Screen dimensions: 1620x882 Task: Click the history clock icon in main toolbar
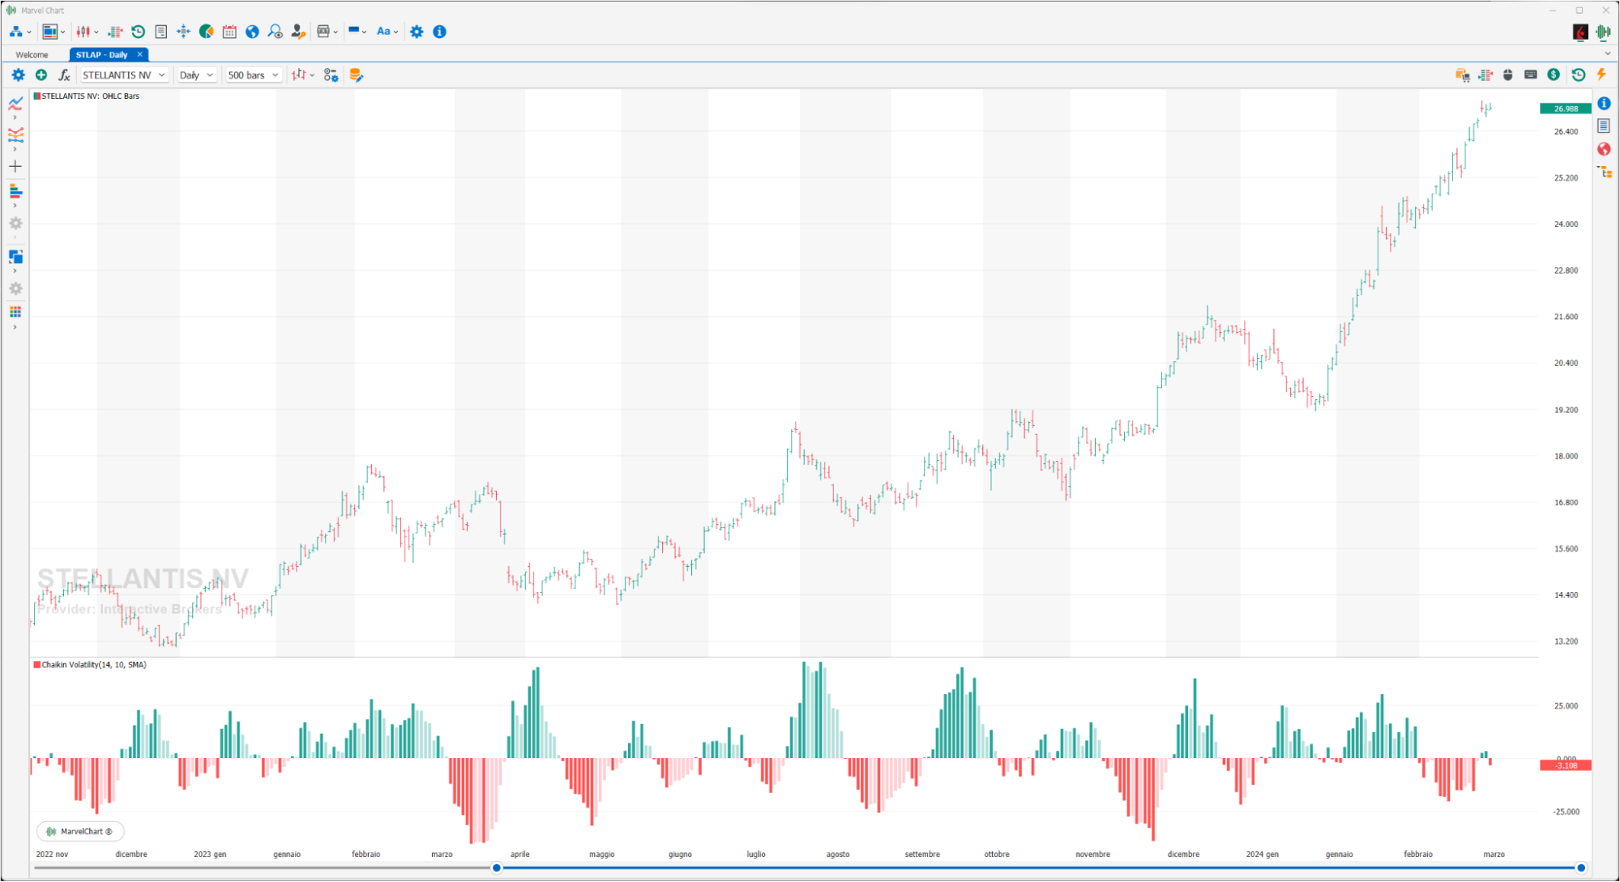click(139, 32)
